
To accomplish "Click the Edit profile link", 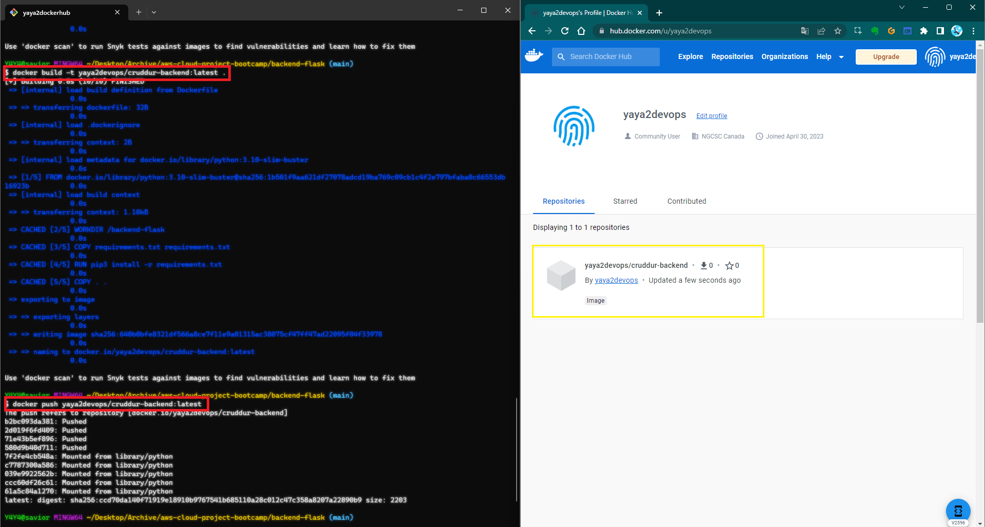I will pos(712,116).
